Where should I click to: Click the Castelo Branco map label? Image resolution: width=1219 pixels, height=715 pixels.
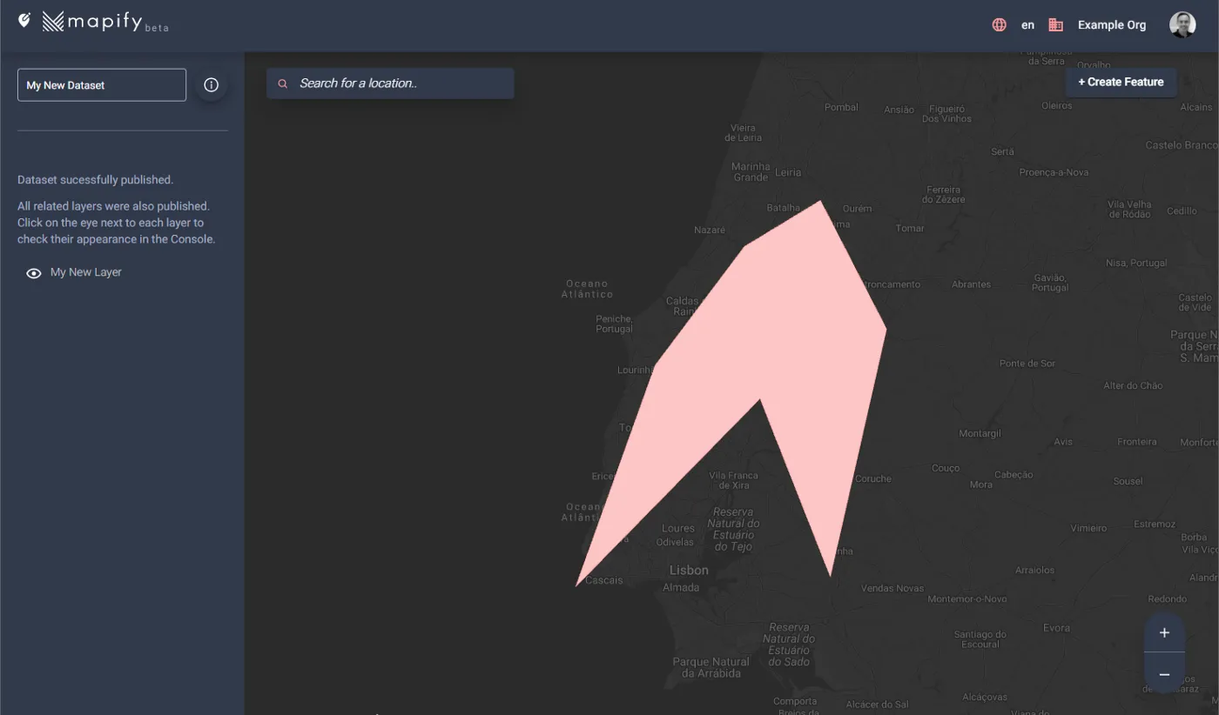pos(1182,145)
